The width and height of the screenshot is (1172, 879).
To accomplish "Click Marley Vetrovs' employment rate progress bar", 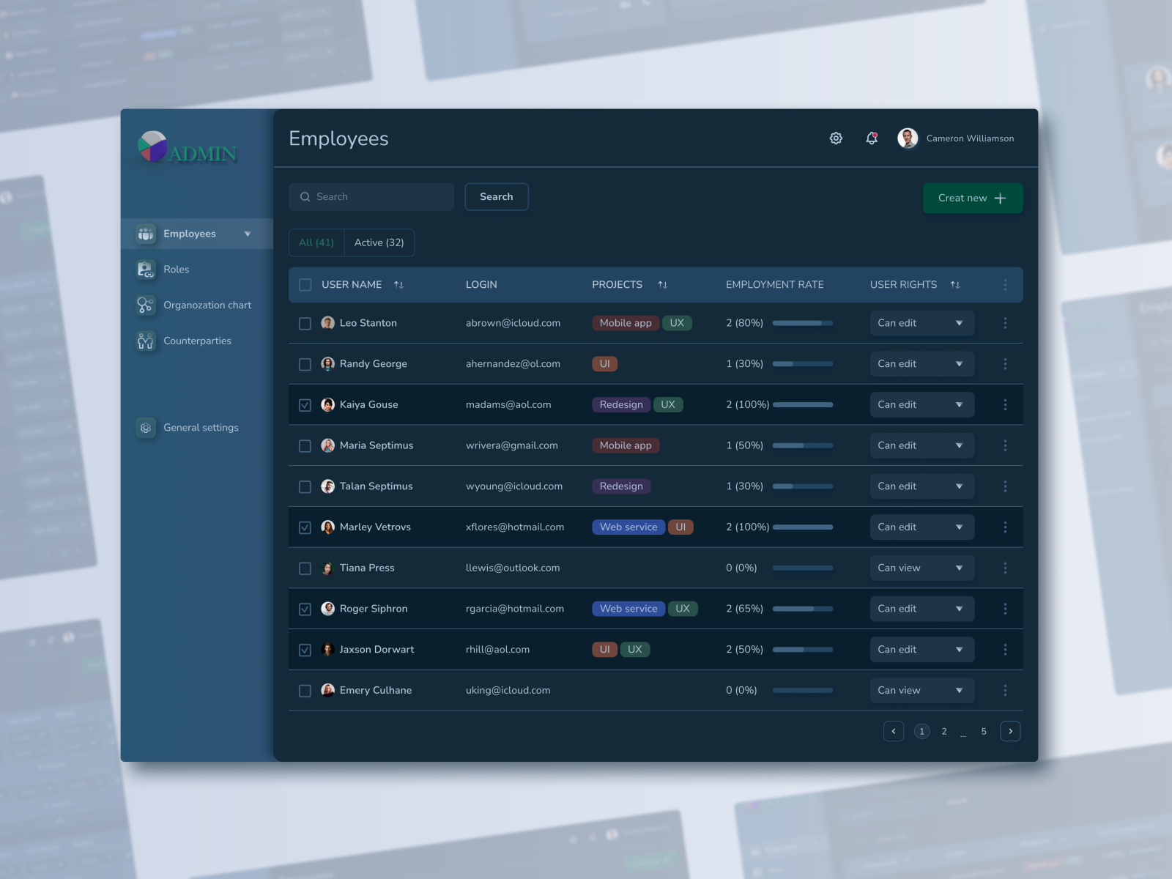I will pyautogui.click(x=802, y=527).
